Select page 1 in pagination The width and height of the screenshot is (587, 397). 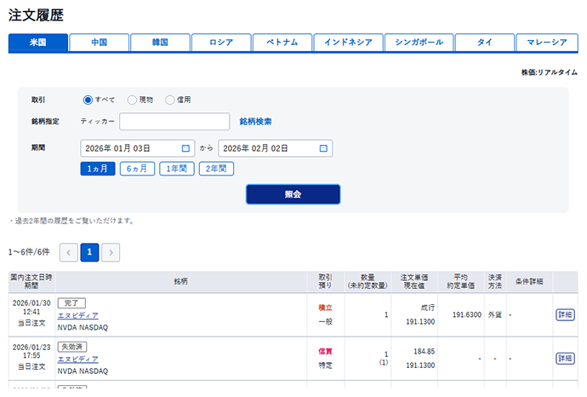point(90,252)
